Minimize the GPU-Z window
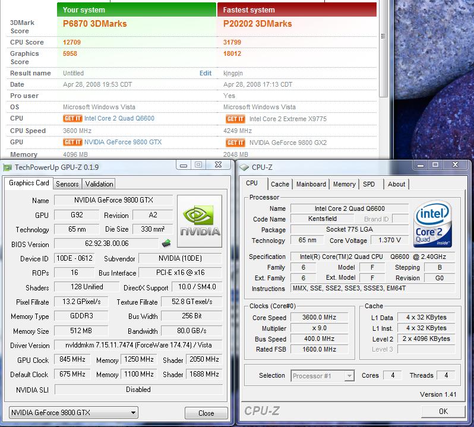 click(x=184, y=165)
